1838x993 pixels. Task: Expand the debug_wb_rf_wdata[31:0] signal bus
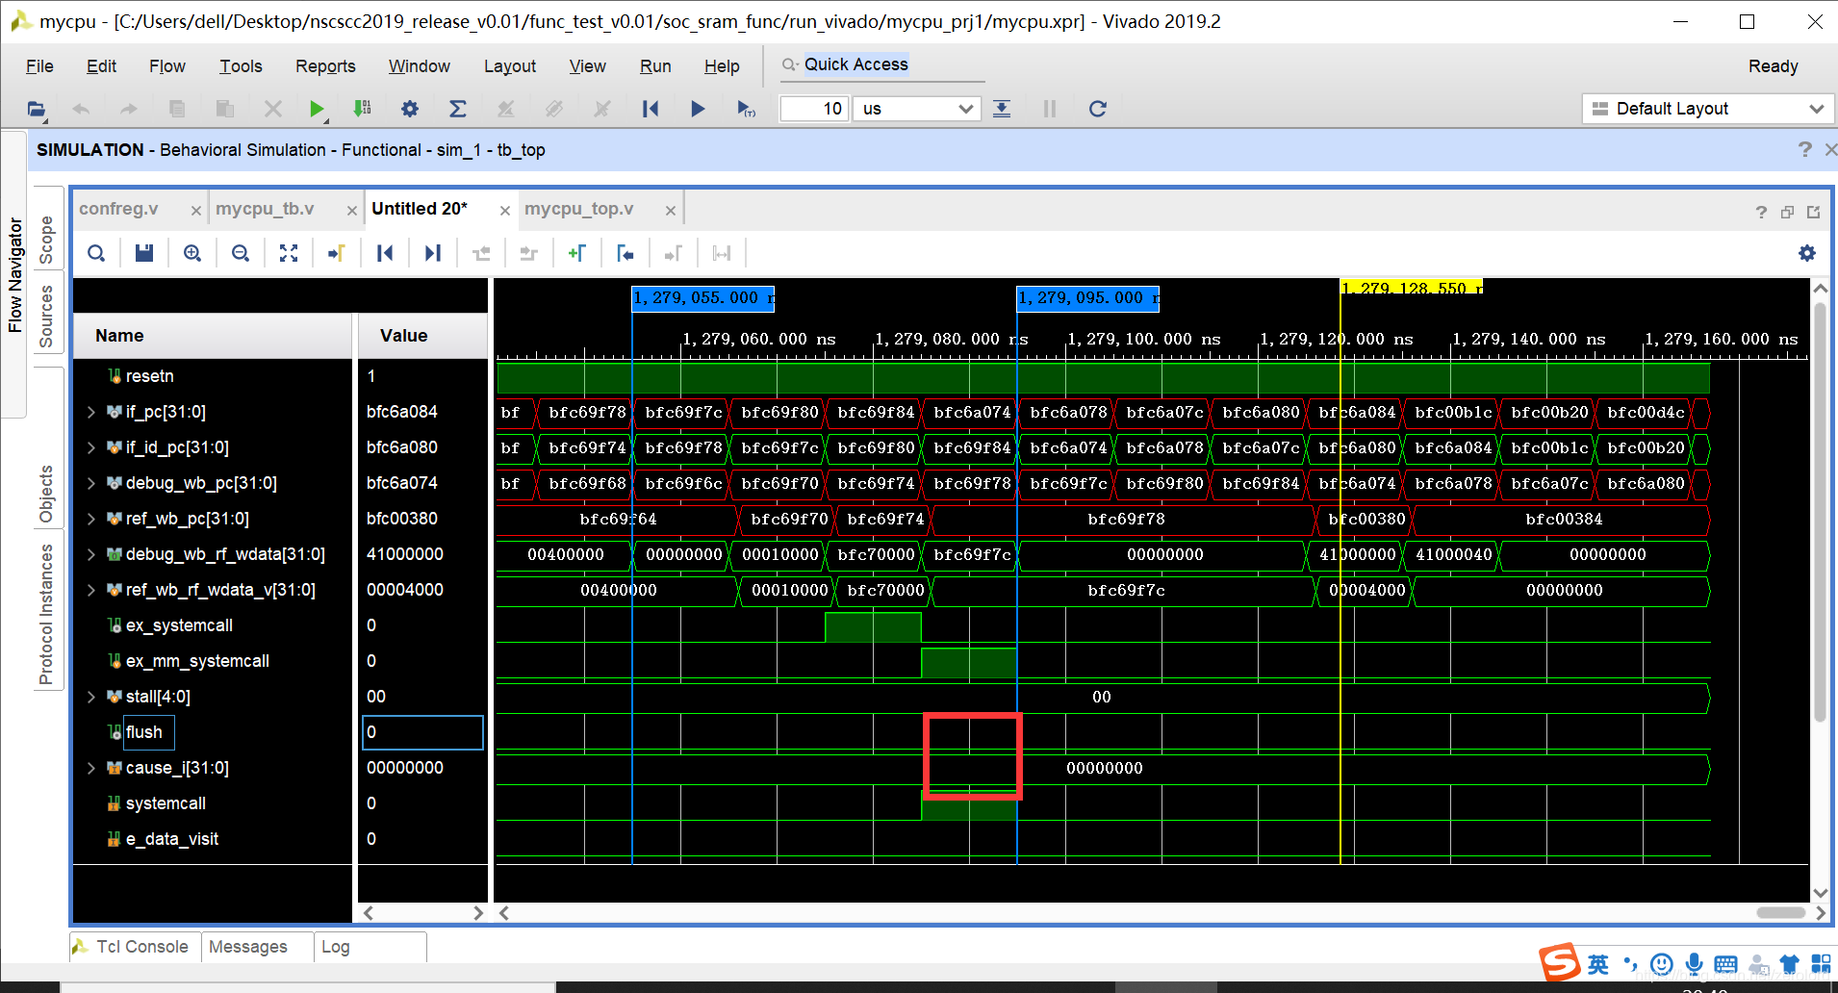(91, 554)
